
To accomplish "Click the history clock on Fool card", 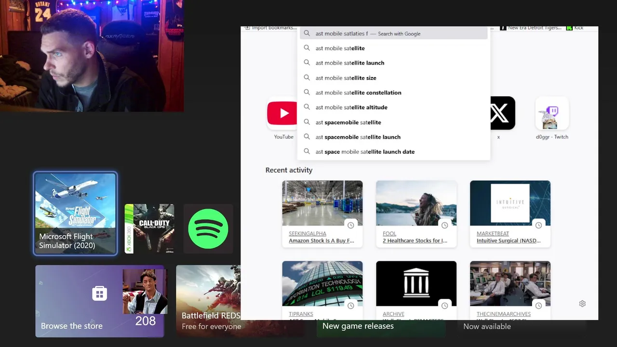I will point(445,225).
